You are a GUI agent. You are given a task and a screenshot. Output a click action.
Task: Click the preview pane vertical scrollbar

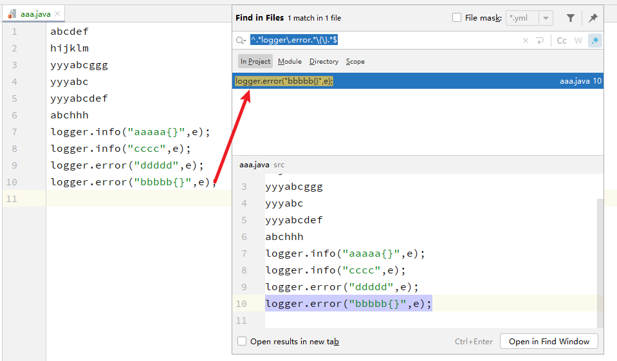(x=601, y=257)
